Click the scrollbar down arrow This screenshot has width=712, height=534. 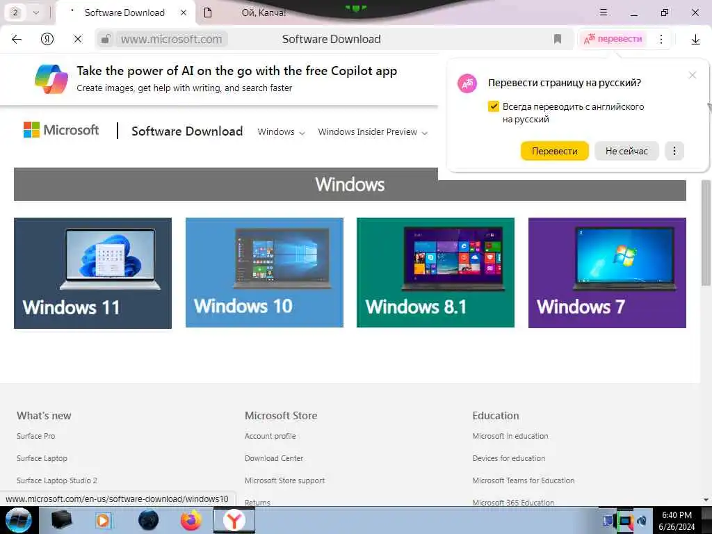click(x=706, y=500)
